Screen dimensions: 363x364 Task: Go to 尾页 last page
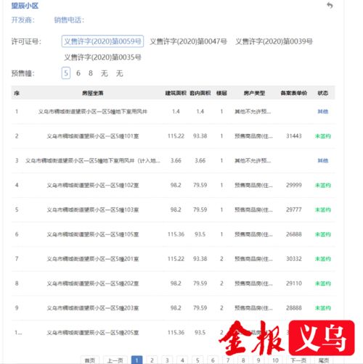324,360
